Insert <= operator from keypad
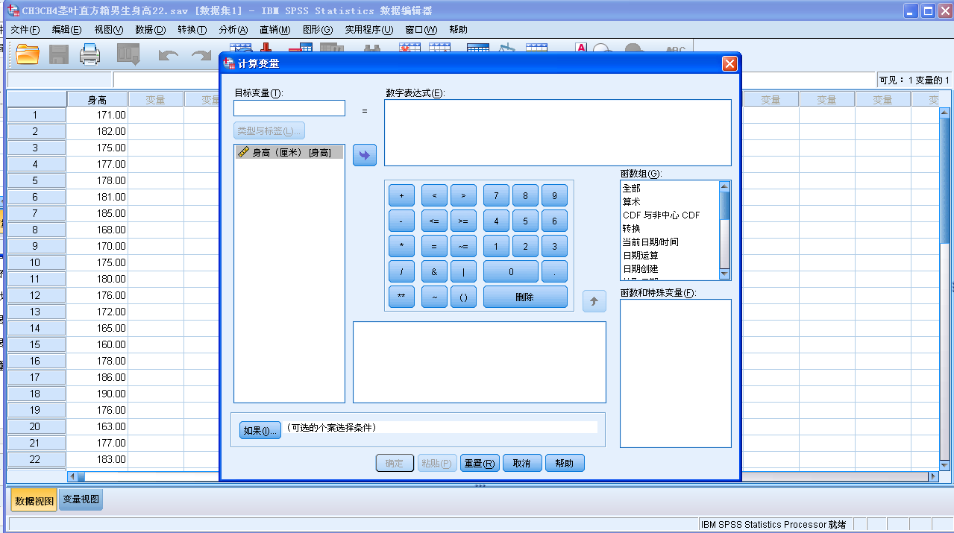The height and width of the screenshot is (533, 954). pos(434,221)
